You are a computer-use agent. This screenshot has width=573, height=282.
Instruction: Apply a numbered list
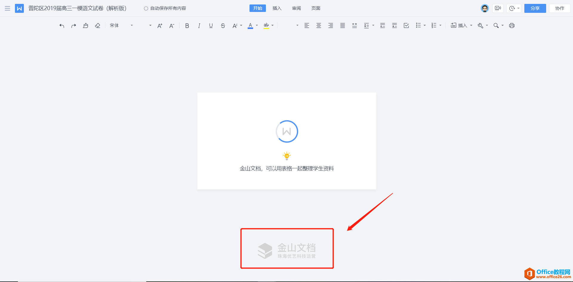pos(434,26)
